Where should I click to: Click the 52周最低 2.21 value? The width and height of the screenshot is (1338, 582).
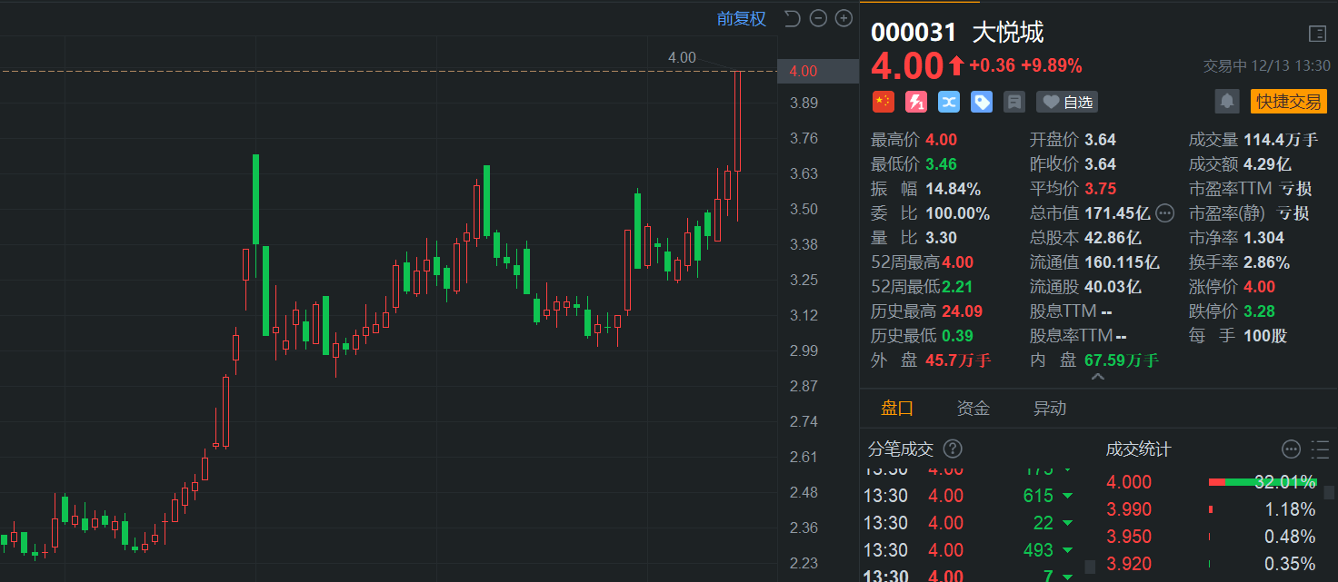957,287
